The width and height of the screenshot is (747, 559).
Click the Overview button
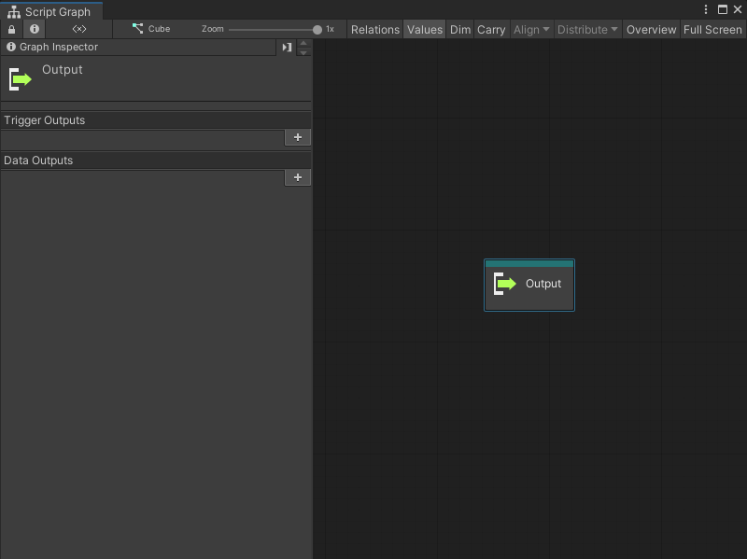click(651, 29)
